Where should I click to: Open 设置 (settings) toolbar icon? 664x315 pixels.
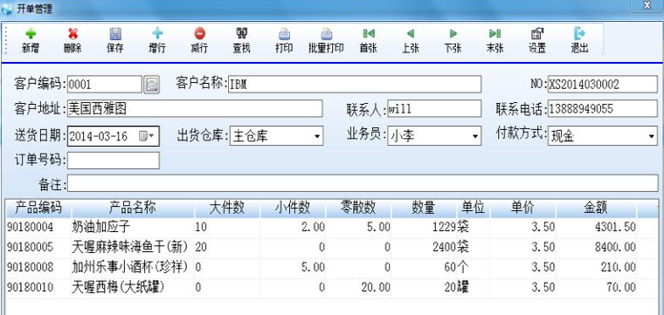537,34
